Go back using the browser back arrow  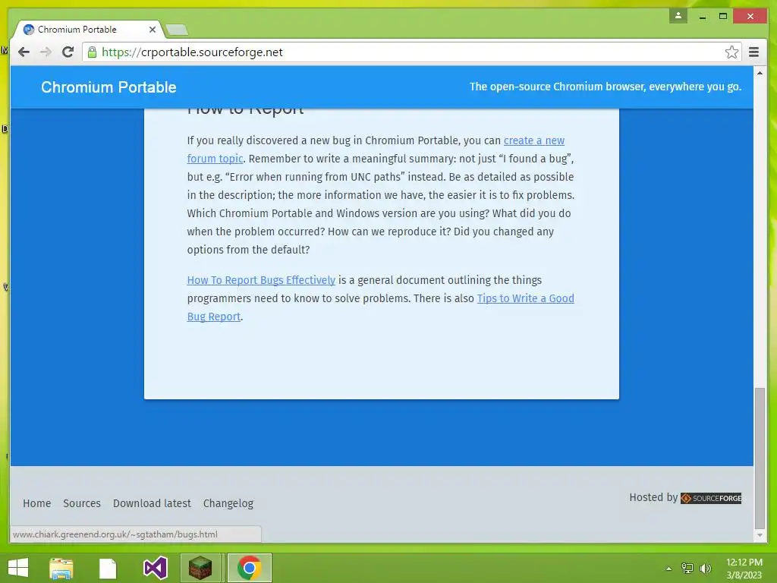coord(24,52)
